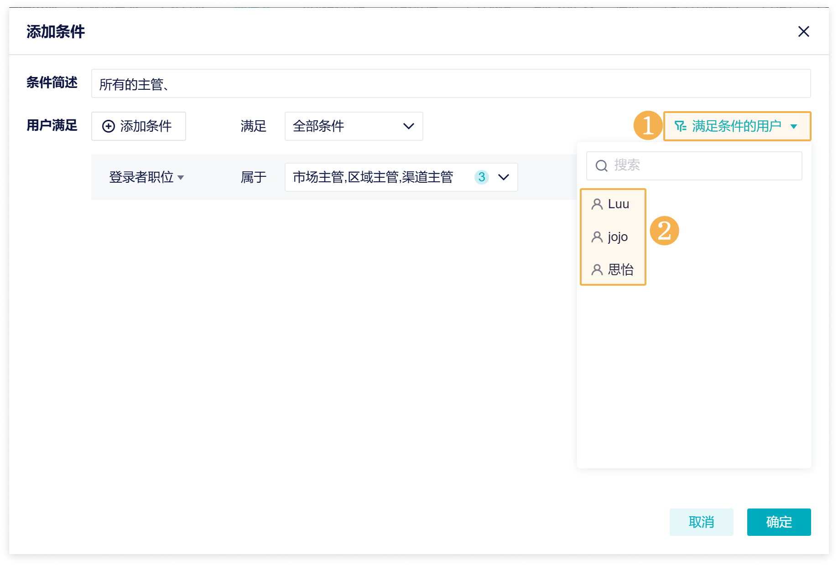The height and width of the screenshot is (565, 838).
Task: Click the 搜索 user search field
Action: click(694, 165)
